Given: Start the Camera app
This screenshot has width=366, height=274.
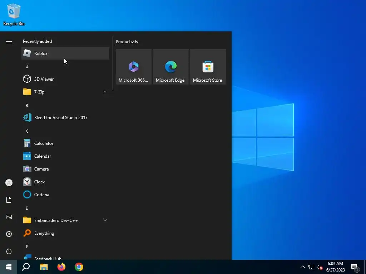Looking at the screenshot, I should pyautogui.click(x=65, y=169).
